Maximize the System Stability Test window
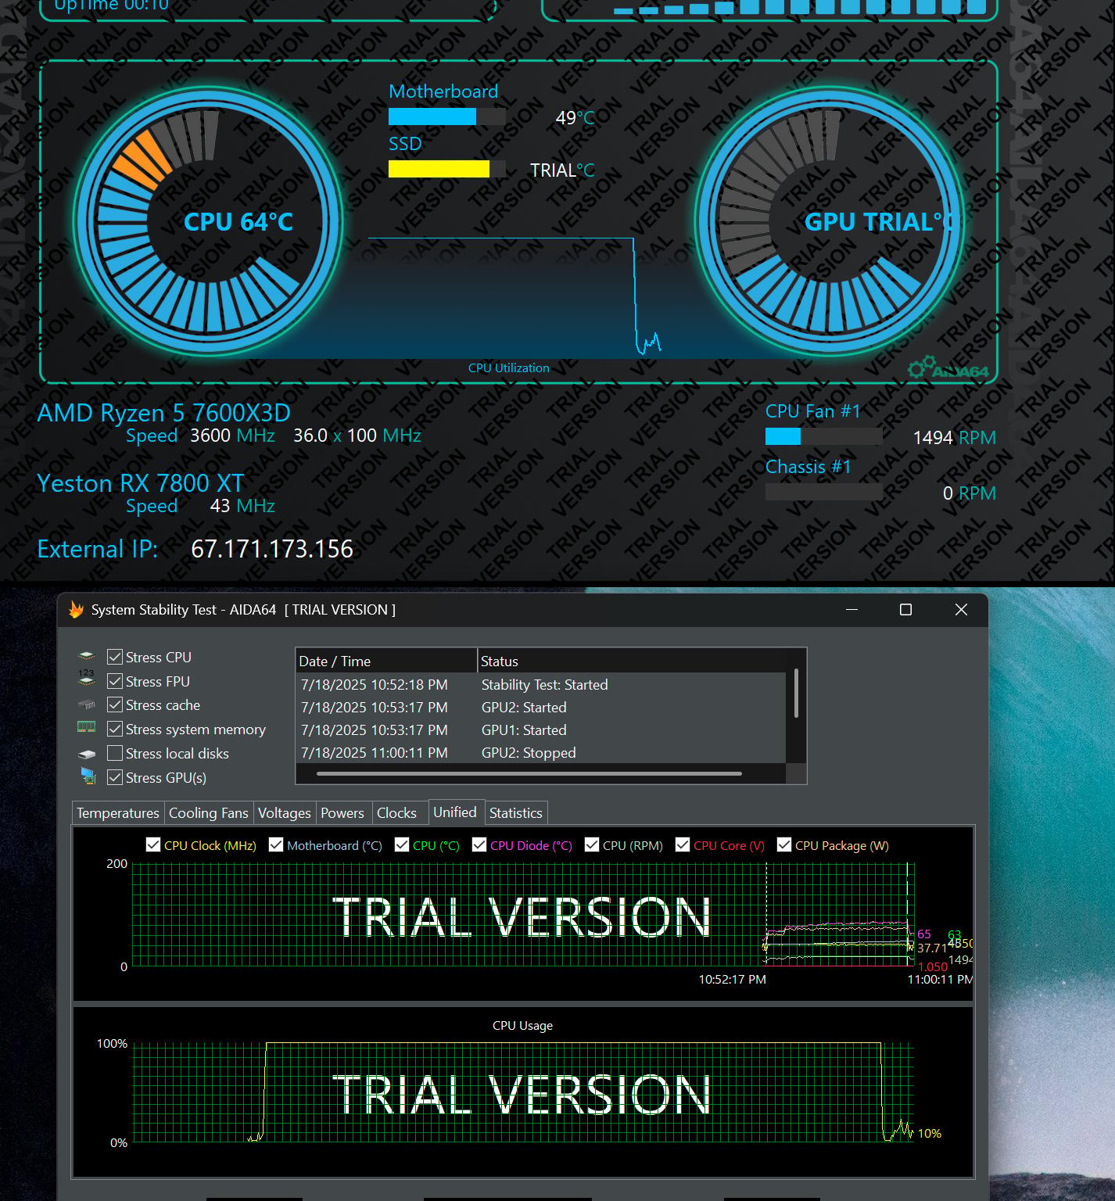This screenshot has height=1201, width=1115. tap(905, 609)
